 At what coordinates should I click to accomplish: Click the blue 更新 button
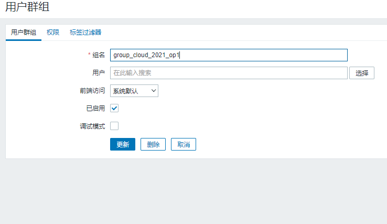[x=123, y=144]
